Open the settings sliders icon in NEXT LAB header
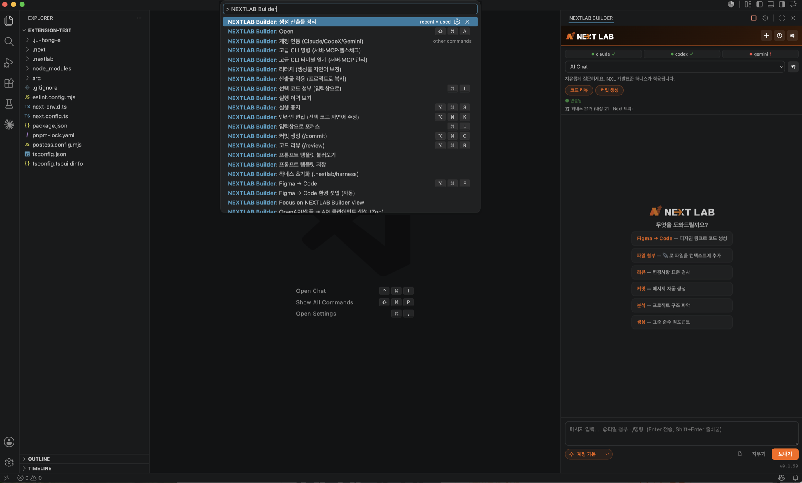Screen dimensions: 802x483 tap(792, 36)
